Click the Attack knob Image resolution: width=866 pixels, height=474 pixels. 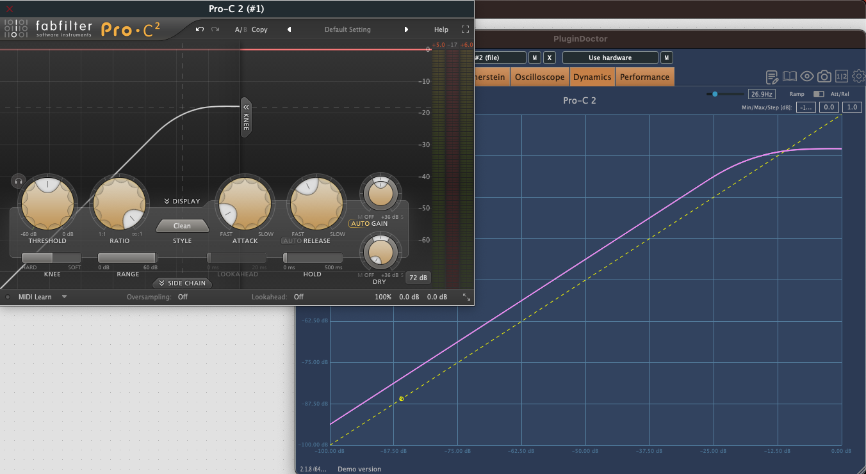pyautogui.click(x=245, y=205)
